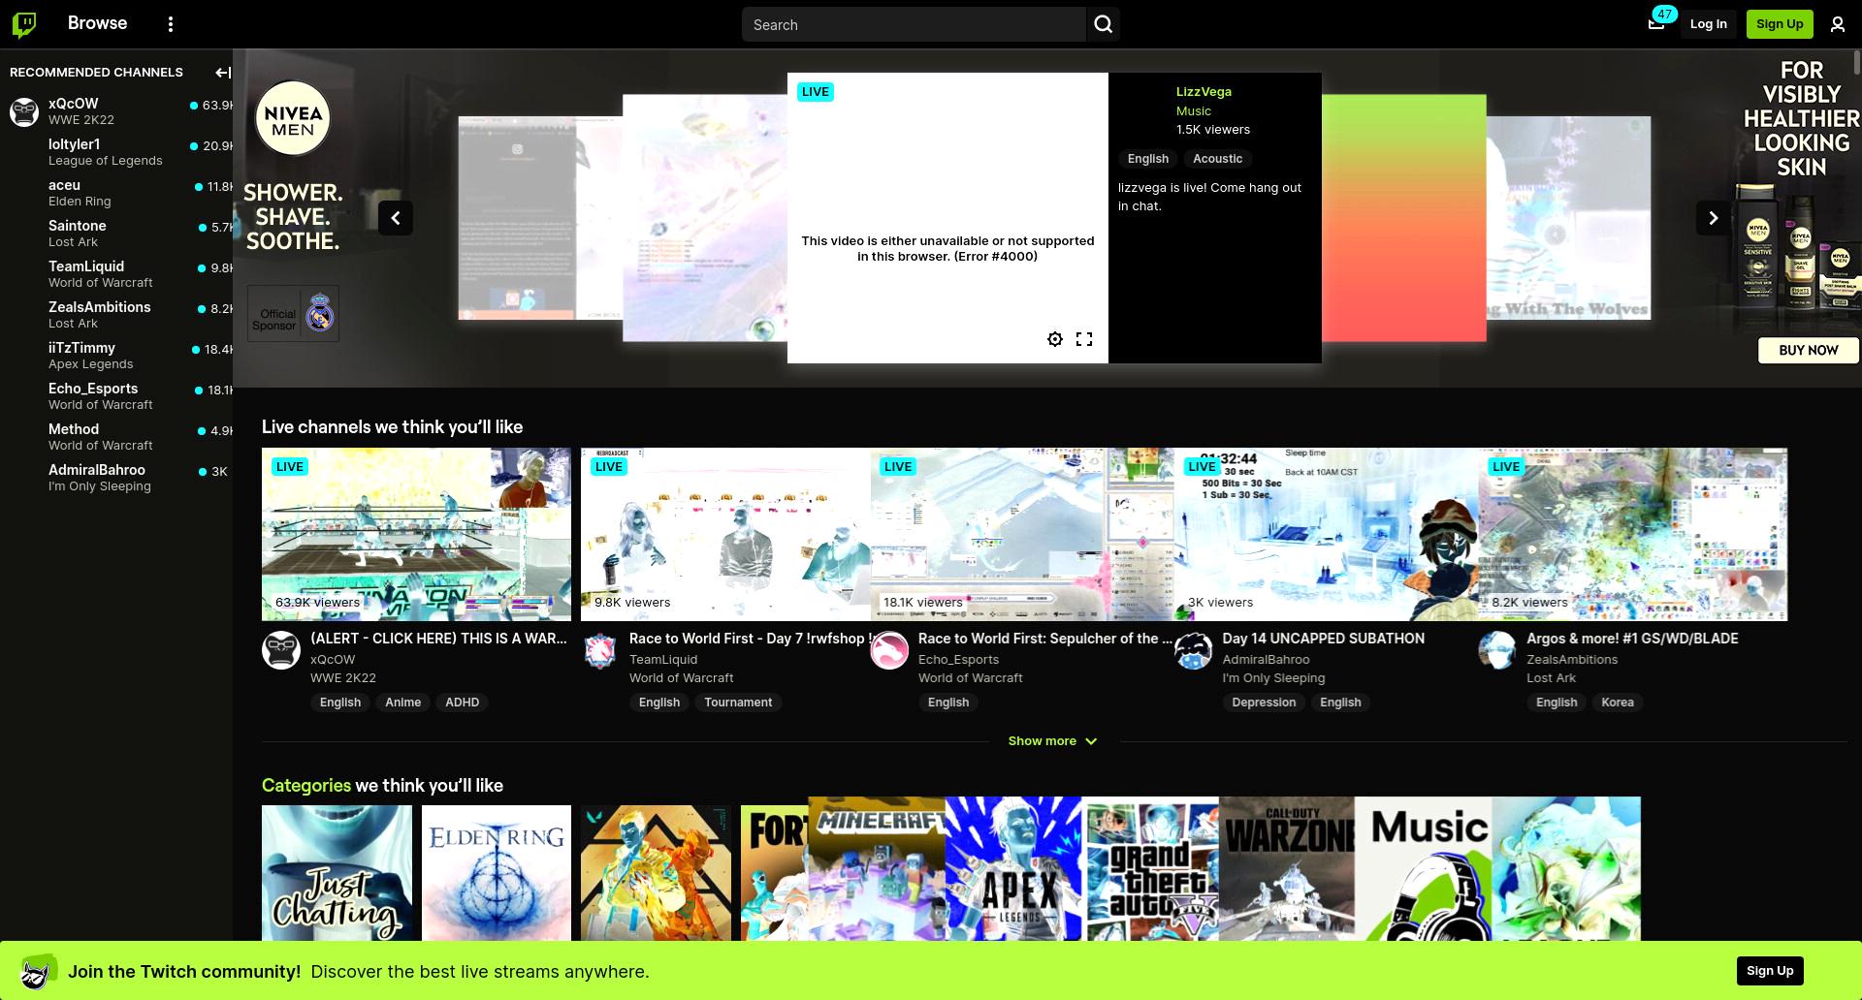This screenshot has width=1862, height=1000.
Task: Click the NIVEA MEN logo
Action: point(293,118)
